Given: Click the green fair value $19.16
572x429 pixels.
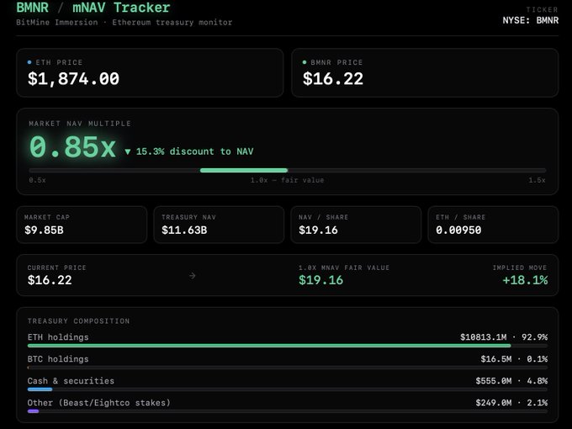Looking at the screenshot, I should tap(321, 280).
